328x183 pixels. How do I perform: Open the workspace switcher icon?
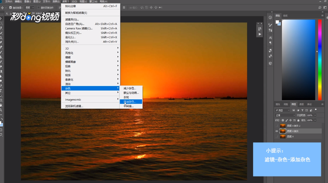tap(325, 7)
